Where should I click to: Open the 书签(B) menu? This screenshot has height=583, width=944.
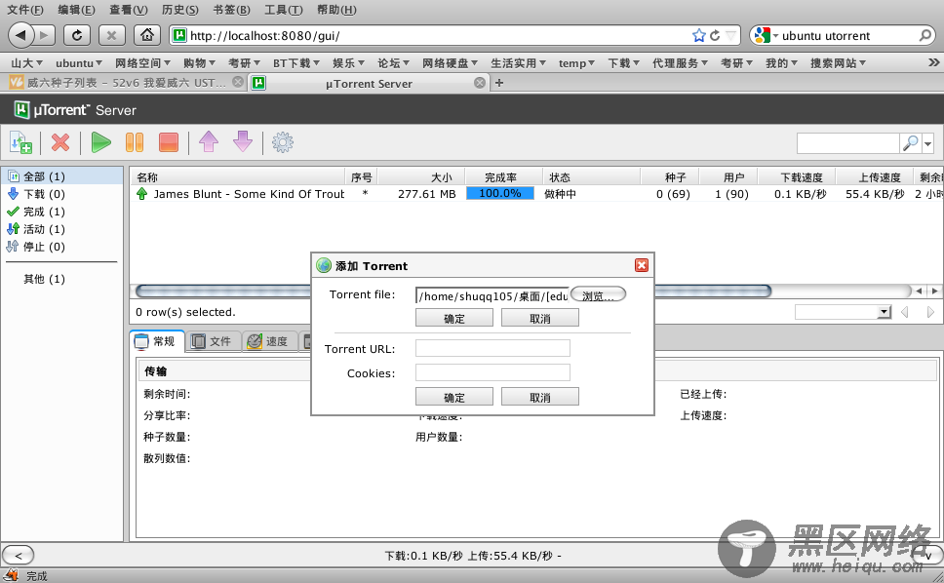click(x=232, y=10)
